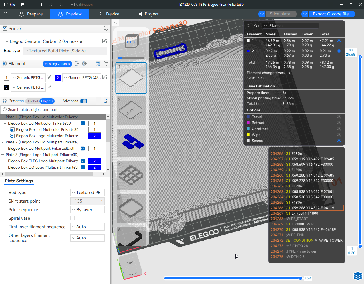Open printer settings sliders icon
This screenshot has height=284, width=364.
[x=106, y=29]
